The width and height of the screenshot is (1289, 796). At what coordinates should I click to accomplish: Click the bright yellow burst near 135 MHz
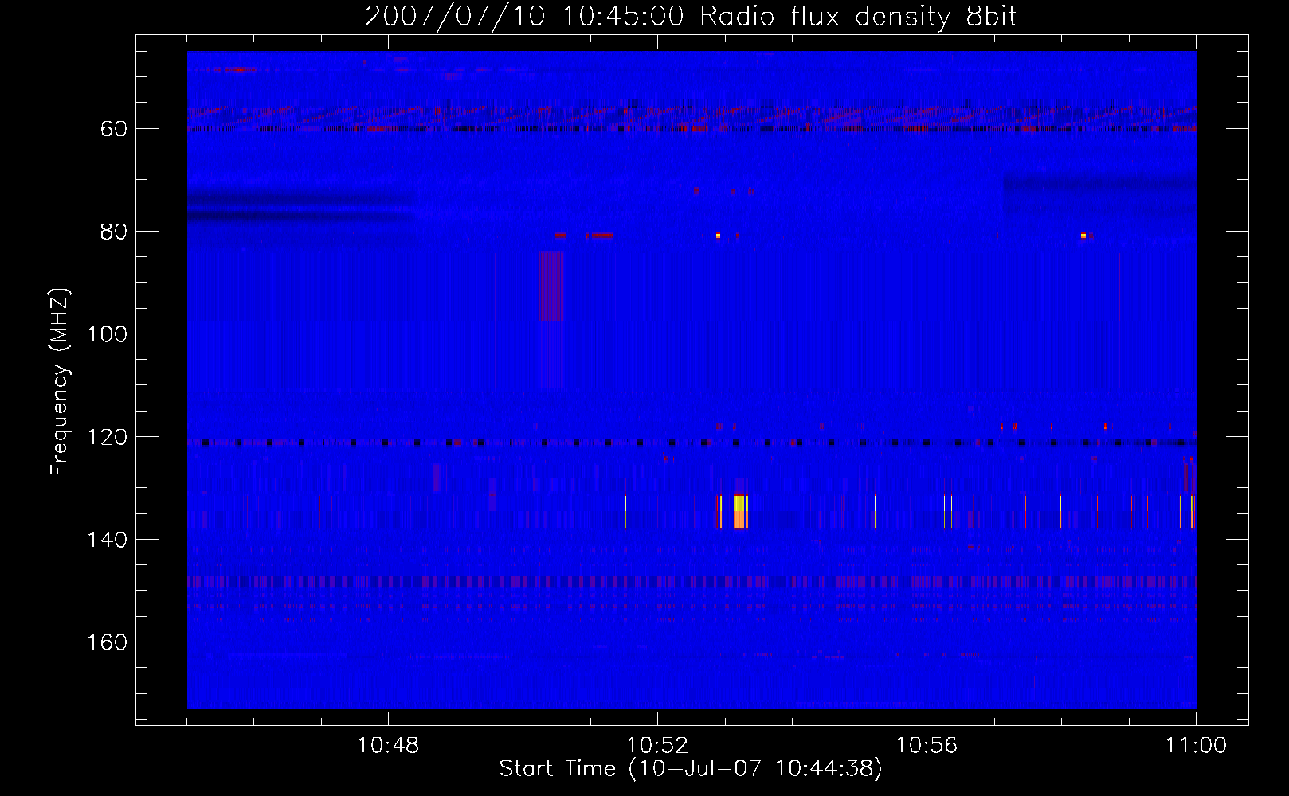pos(739,511)
